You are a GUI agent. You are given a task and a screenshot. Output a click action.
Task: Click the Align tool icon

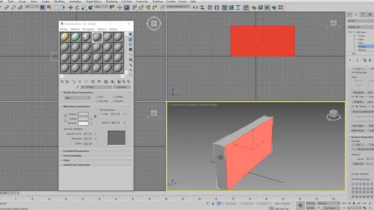tap(202, 8)
